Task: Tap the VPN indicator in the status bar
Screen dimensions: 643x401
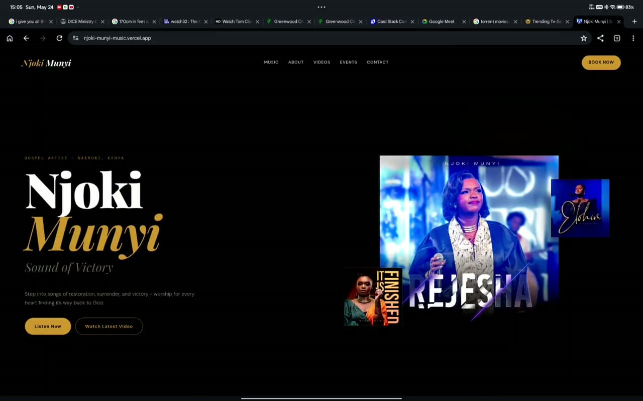Action: (599, 7)
